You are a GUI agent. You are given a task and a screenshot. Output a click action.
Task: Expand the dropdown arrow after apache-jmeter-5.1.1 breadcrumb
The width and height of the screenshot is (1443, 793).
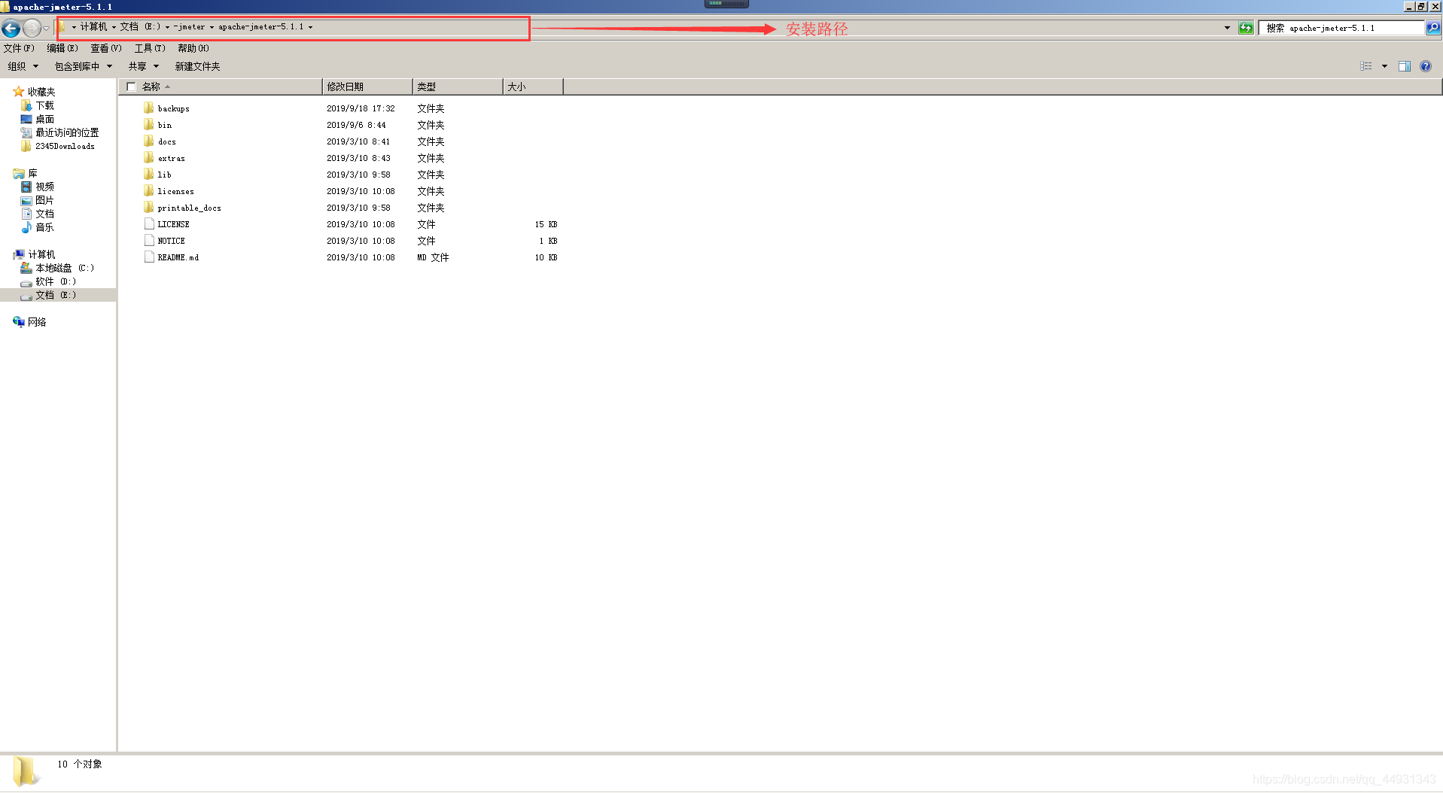point(310,27)
